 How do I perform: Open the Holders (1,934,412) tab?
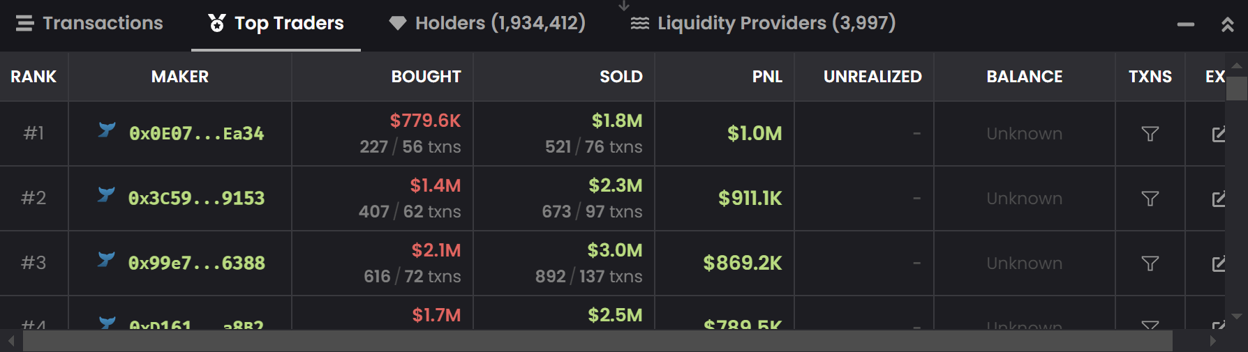[487, 24]
